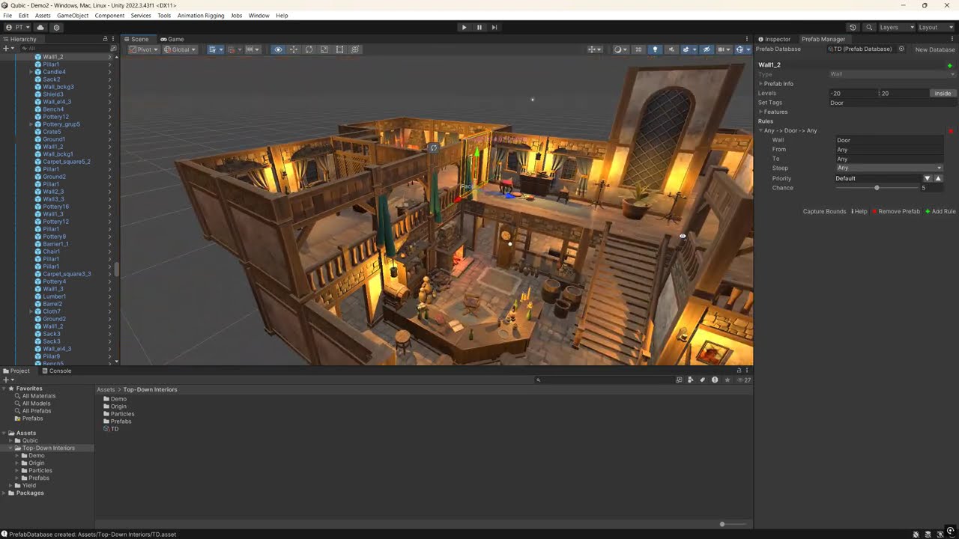Select the View tool eye icon in Scene toolbar

pos(278,49)
